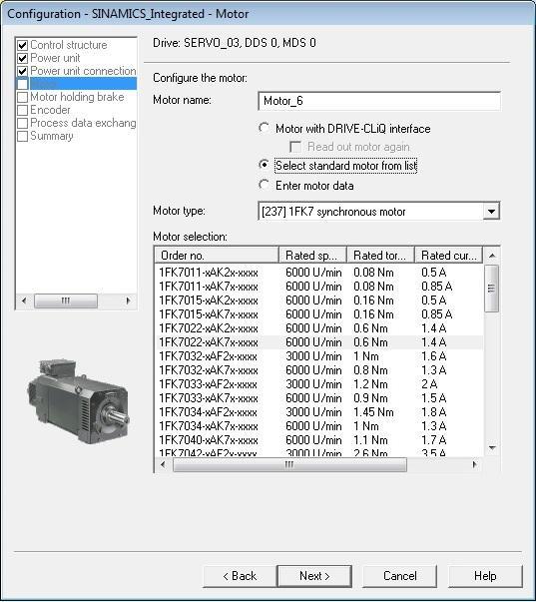Click motor list scroll right arrow
Screen dimensions: 536x602
tap(475, 464)
